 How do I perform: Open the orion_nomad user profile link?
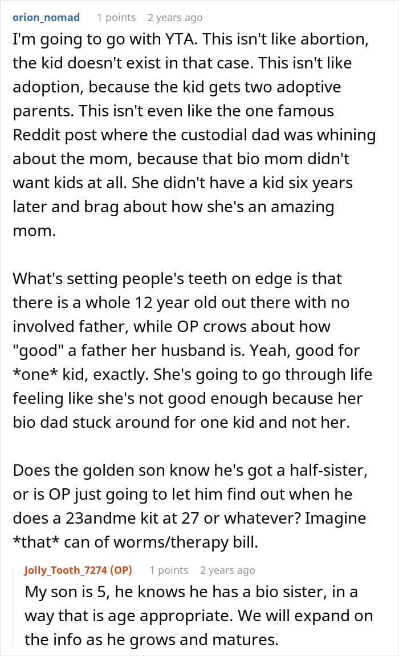pyautogui.click(x=46, y=18)
